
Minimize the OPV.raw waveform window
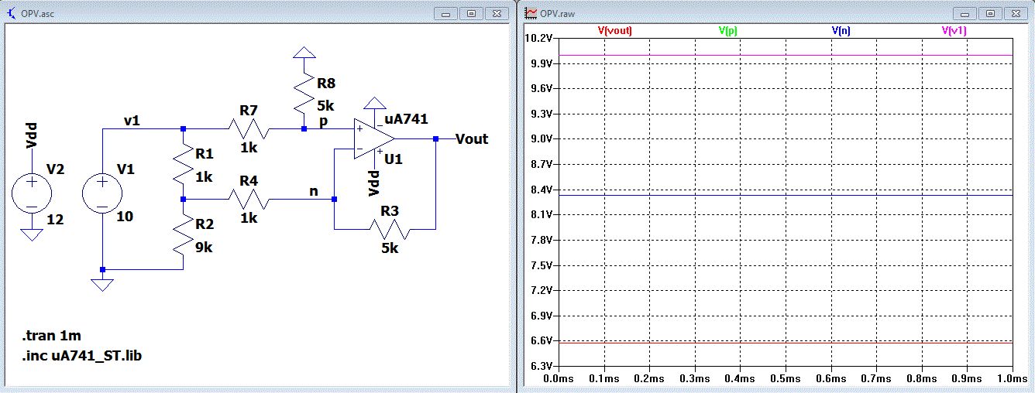965,13
